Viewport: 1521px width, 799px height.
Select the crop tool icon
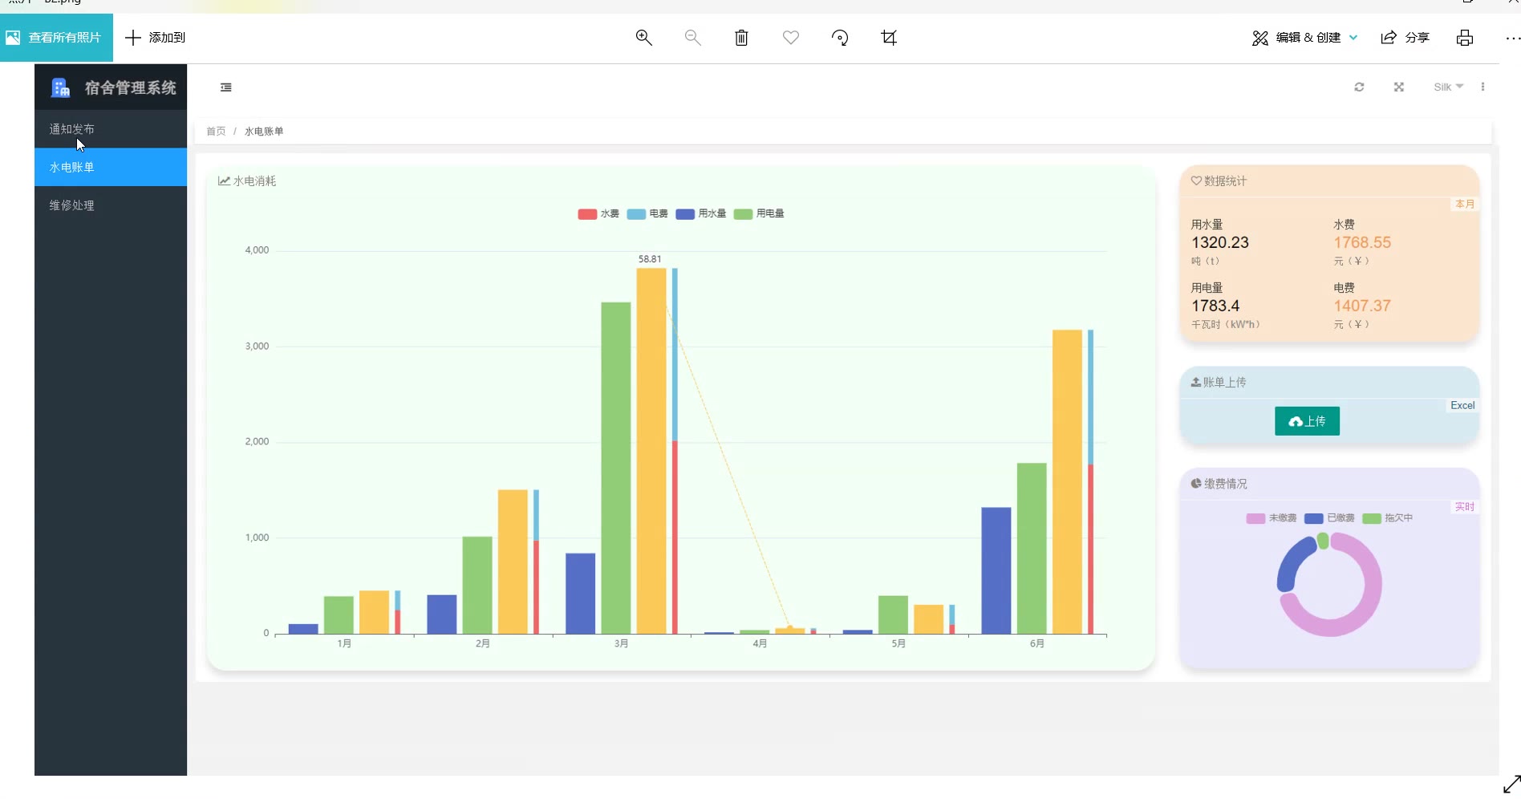tap(889, 38)
